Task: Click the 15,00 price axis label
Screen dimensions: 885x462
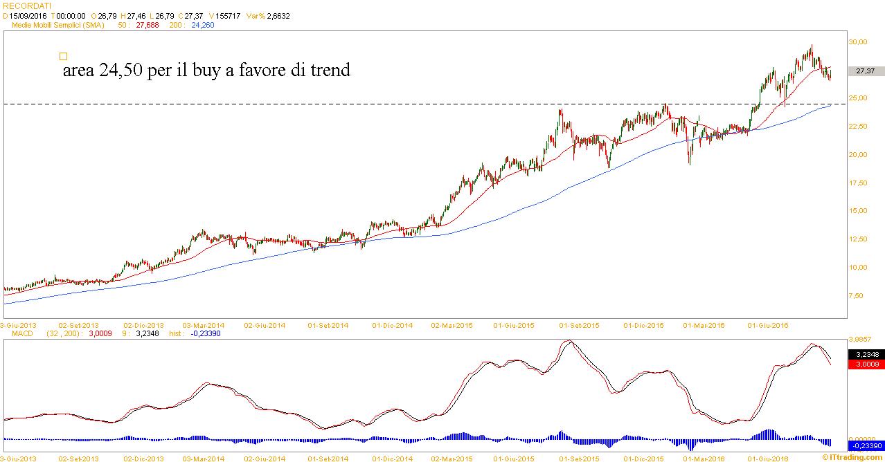Action: click(858, 211)
